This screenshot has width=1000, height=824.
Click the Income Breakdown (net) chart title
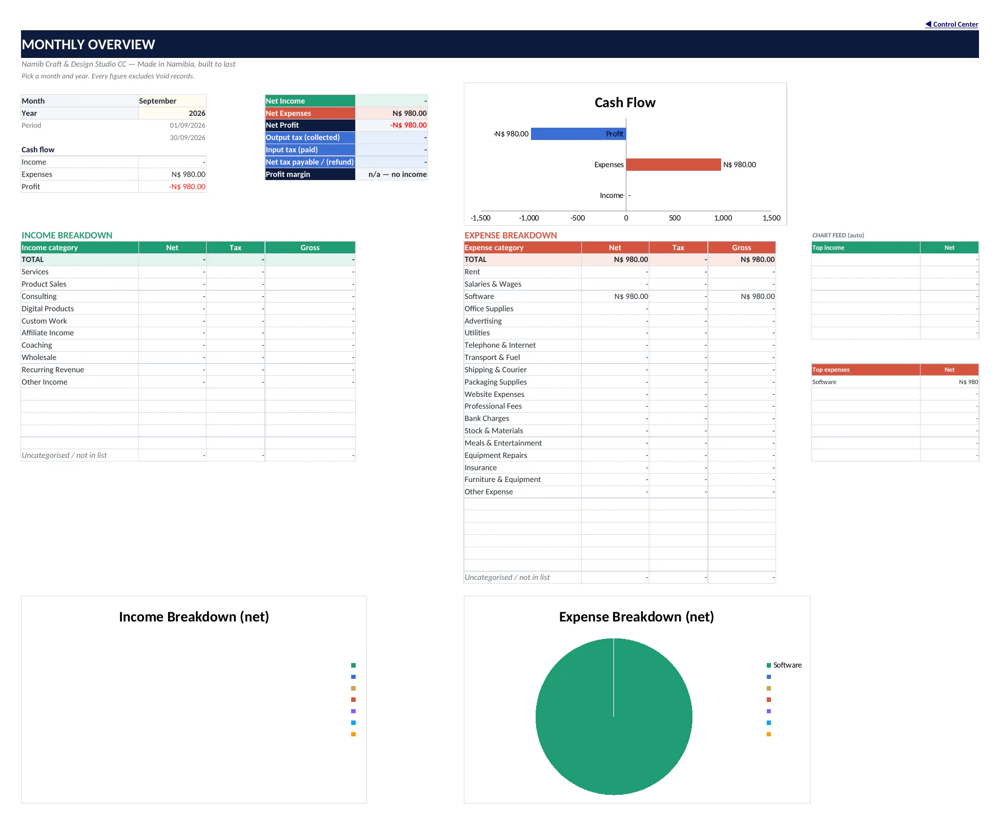[x=194, y=617]
